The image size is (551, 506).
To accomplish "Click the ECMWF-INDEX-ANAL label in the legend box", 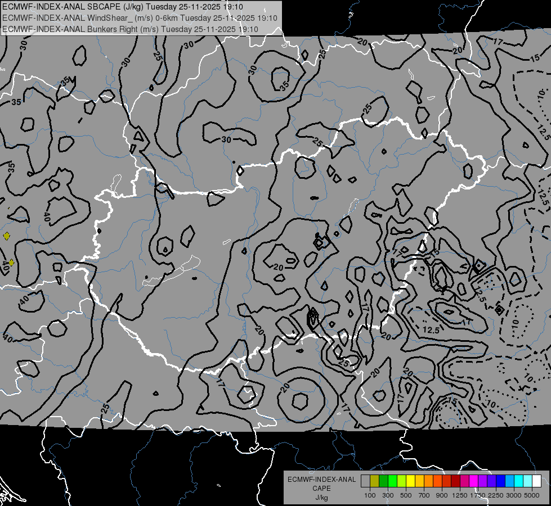I will (321, 480).
